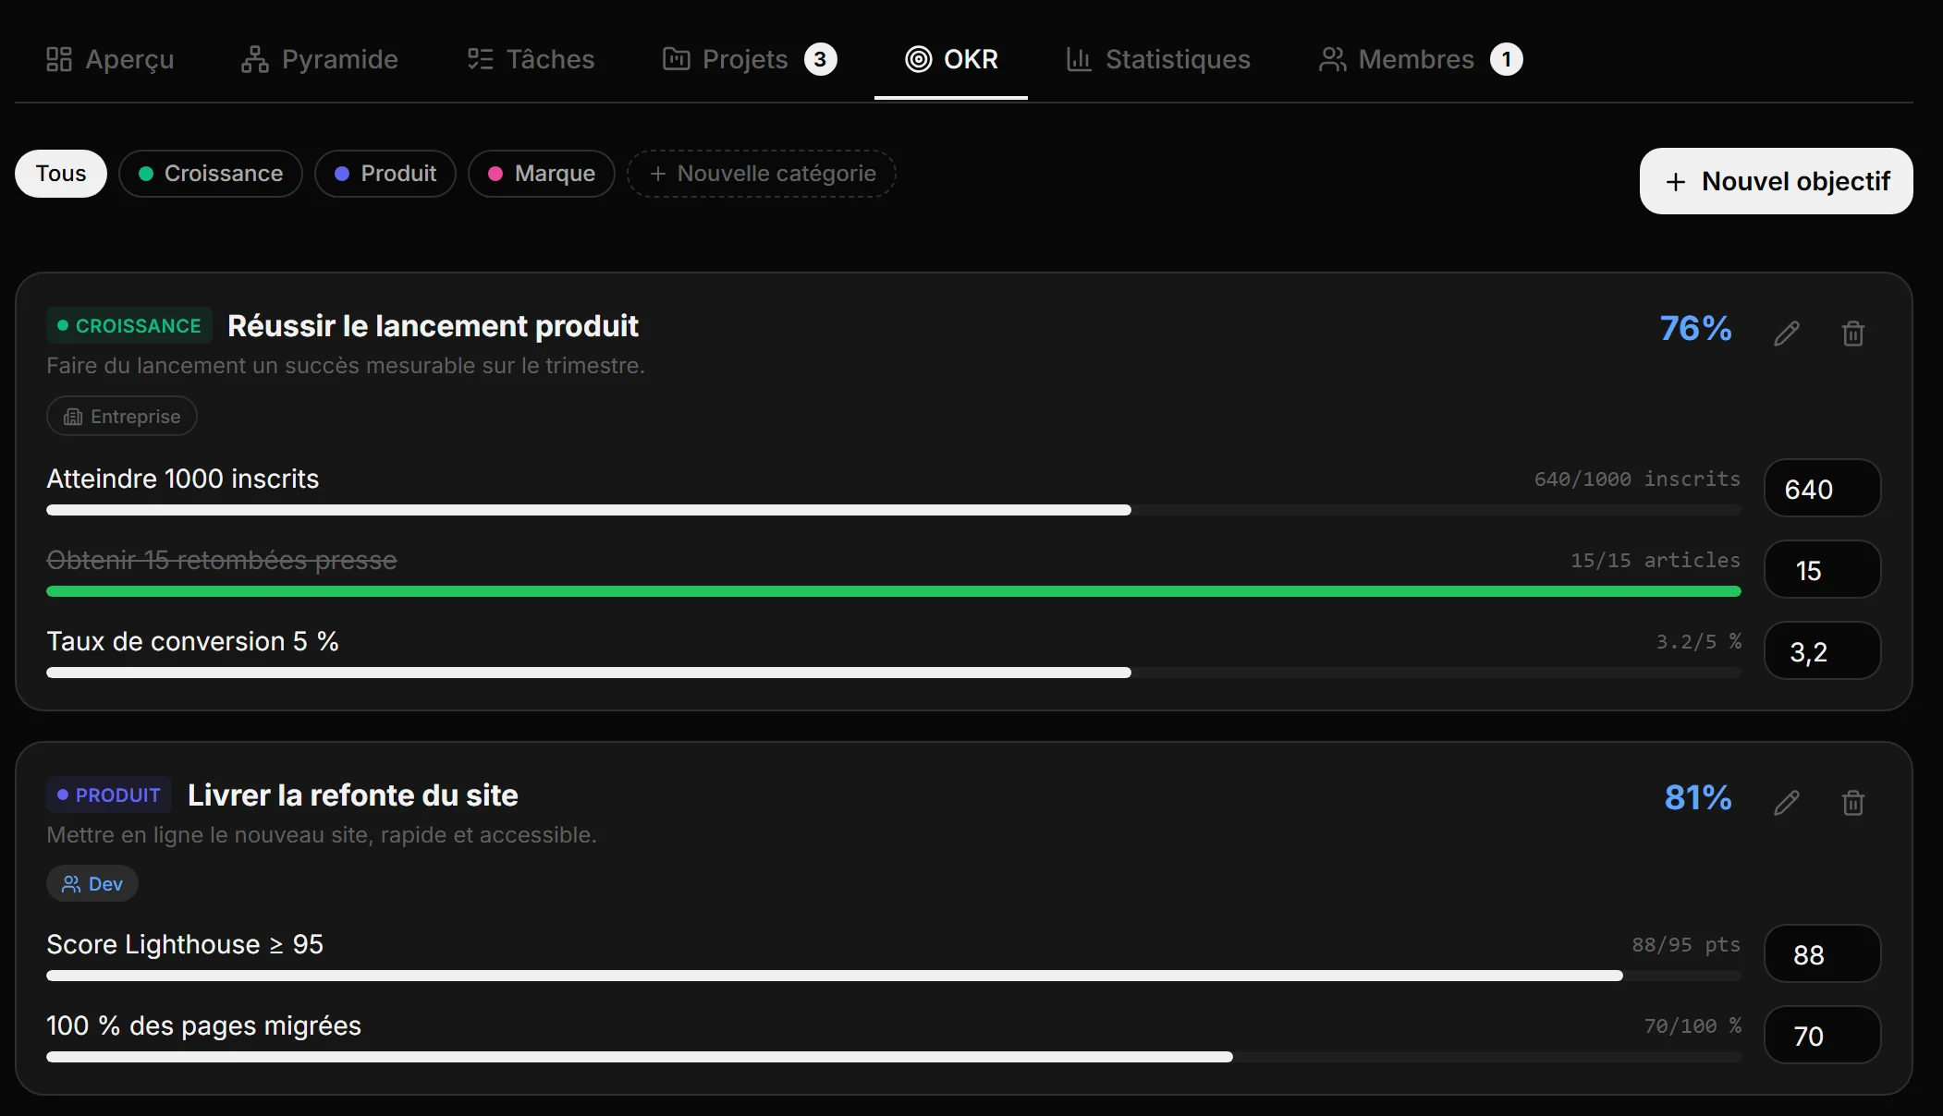Viewport: 1943px width, 1116px height.
Task: Click the Entreprise tag chip
Action: pos(122,416)
